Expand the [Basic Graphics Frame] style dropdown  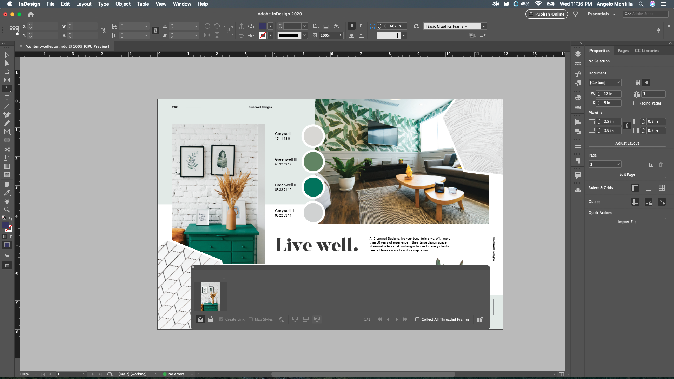click(484, 26)
